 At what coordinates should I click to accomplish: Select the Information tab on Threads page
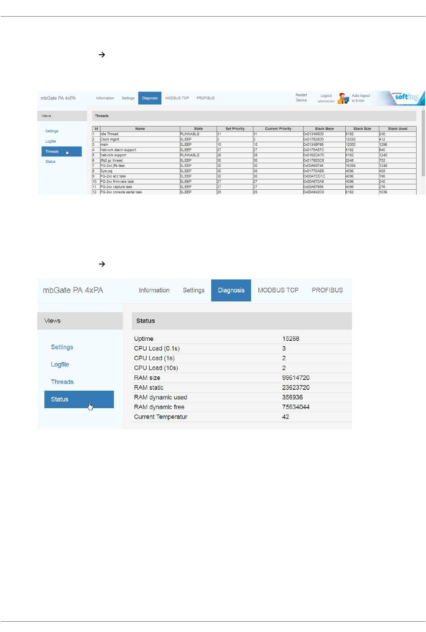click(105, 98)
